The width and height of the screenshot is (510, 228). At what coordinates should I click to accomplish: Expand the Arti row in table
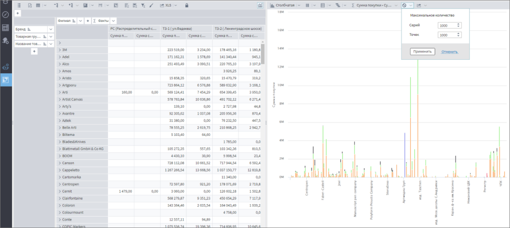[x=60, y=92]
